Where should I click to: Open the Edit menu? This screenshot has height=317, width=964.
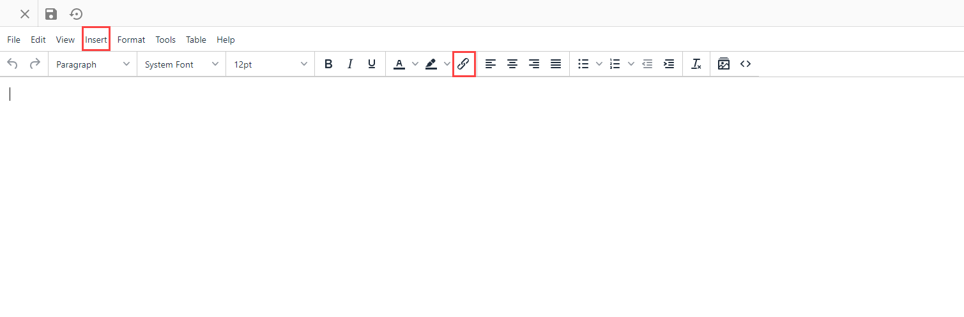coord(38,40)
